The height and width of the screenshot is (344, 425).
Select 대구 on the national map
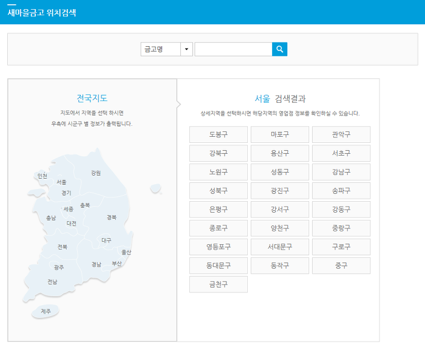[106, 240]
